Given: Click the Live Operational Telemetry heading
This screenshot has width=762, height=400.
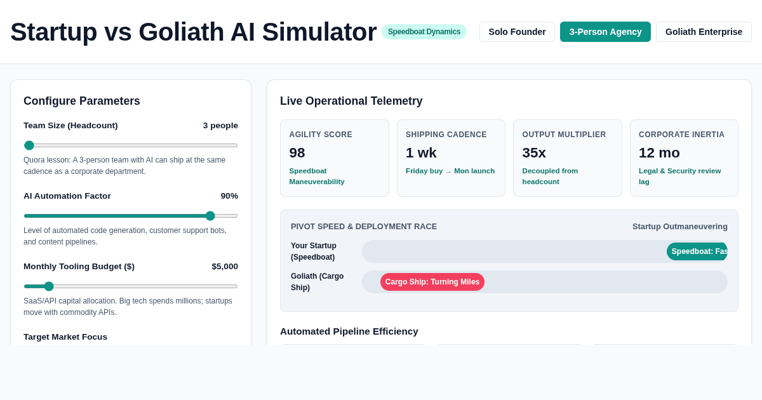Looking at the screenshot, I should pos(351,101).
